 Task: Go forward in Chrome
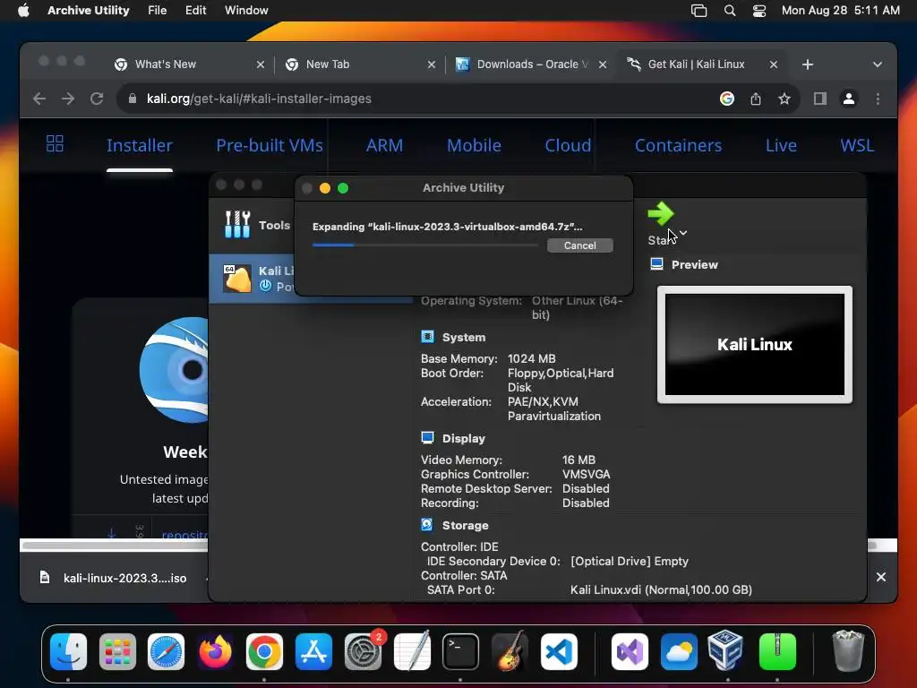(68, 99)
